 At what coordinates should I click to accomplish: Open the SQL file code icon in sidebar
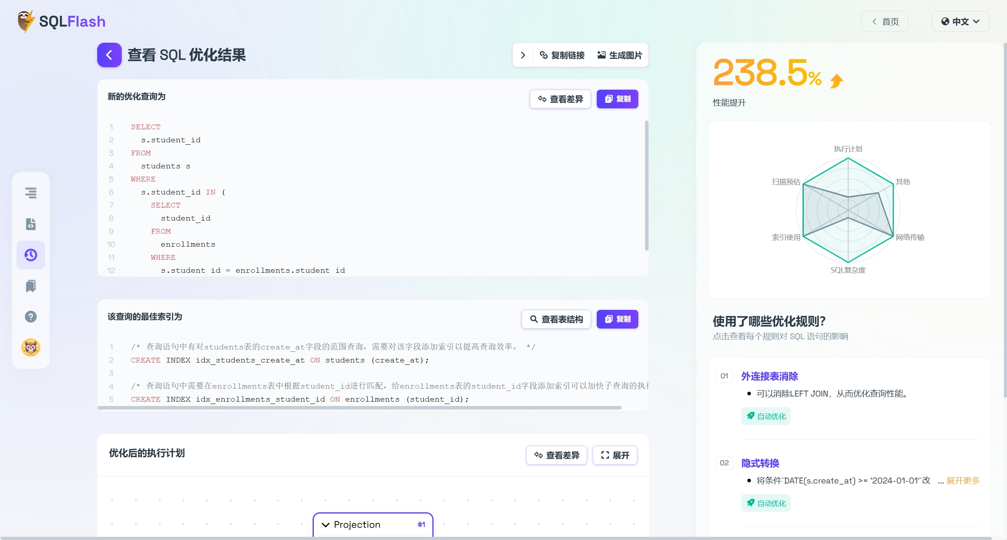[x=31, y=224]
